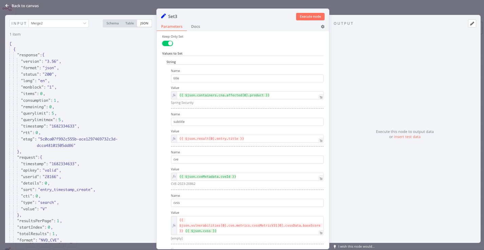Click the edit output pencil icon
The width and height of the screenshot is (484, 250).
pyautogui.click(x=472, y=23)
